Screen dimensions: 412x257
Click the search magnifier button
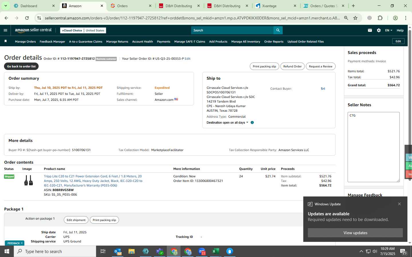[x=278, y=30]
